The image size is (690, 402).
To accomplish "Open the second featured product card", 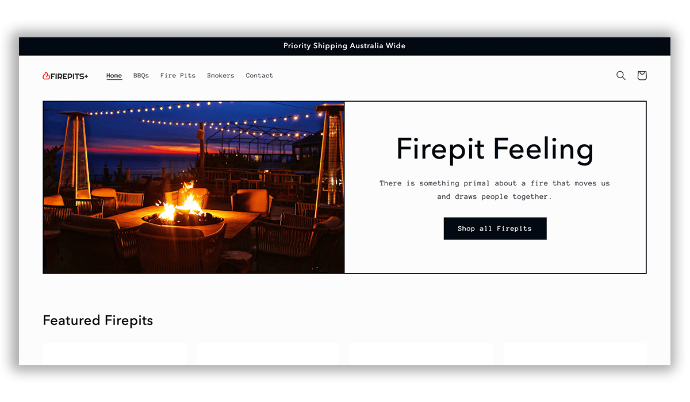I will point(268,354).
